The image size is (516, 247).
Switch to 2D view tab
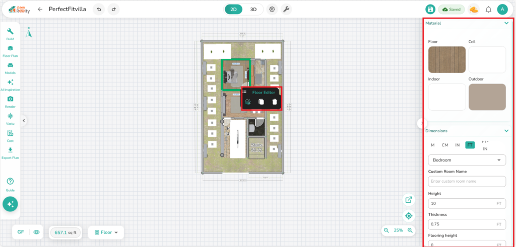[x=234, y=9]
